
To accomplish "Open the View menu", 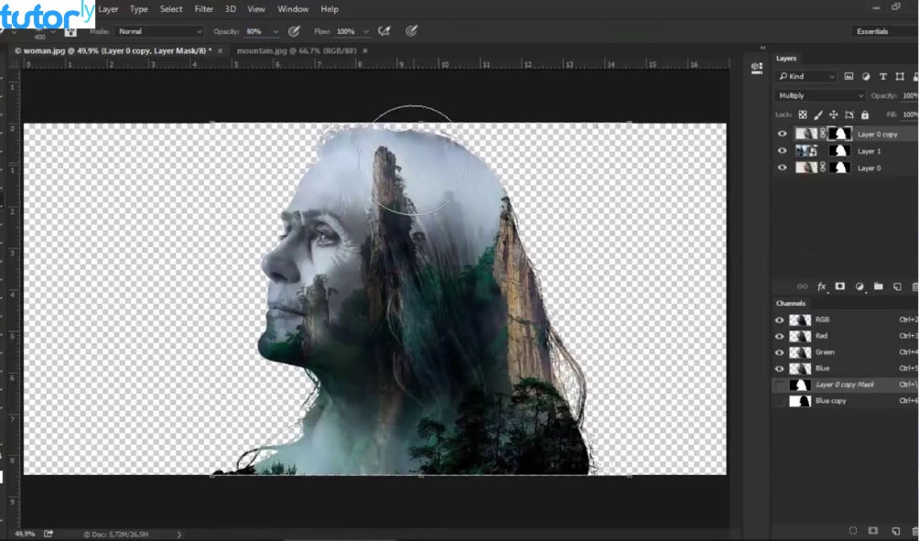I will tap(256, 9).
